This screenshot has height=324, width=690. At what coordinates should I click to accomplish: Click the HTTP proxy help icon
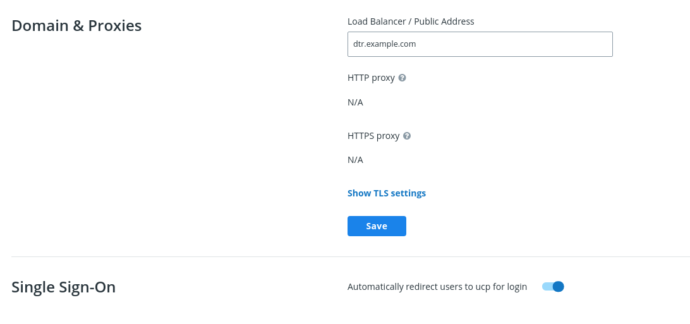(x=402, y=78)
